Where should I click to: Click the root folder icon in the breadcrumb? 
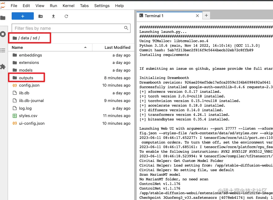[15, 38]
